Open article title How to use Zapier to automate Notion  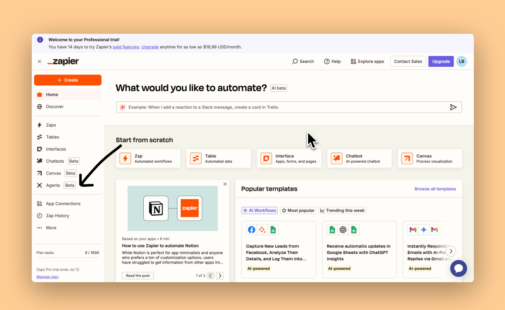160,246
